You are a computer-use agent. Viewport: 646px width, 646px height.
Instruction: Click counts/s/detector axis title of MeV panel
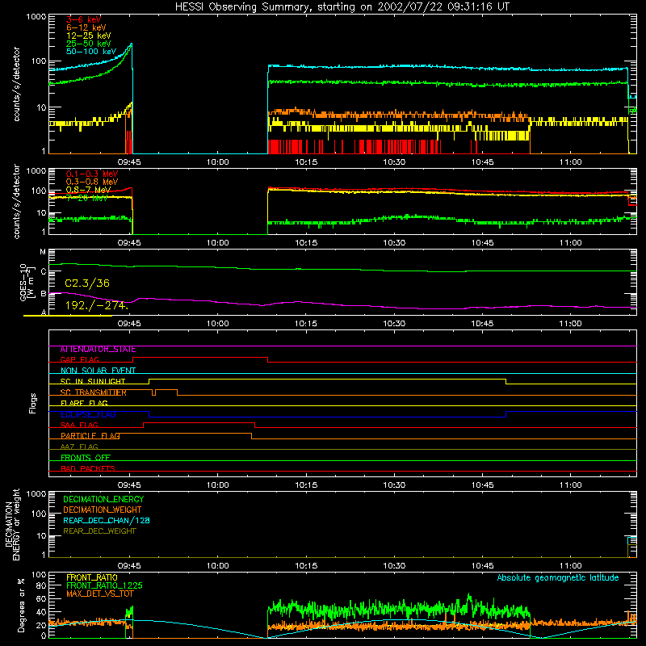16,201
